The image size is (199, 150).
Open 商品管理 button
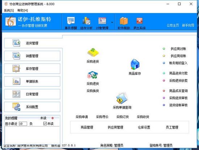[x=87, y=127]
